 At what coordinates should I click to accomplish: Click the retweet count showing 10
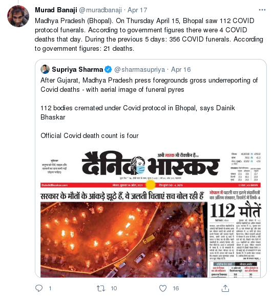click(114, 288)
